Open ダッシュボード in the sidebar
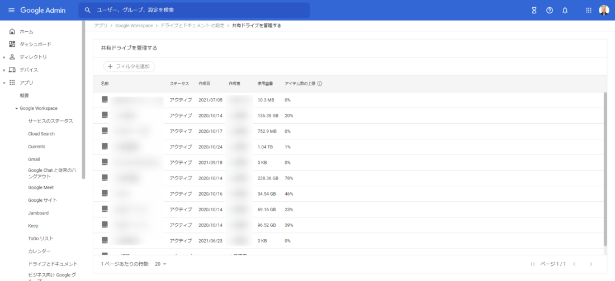Screen dimensions: 615x281 tap(35, 44)
